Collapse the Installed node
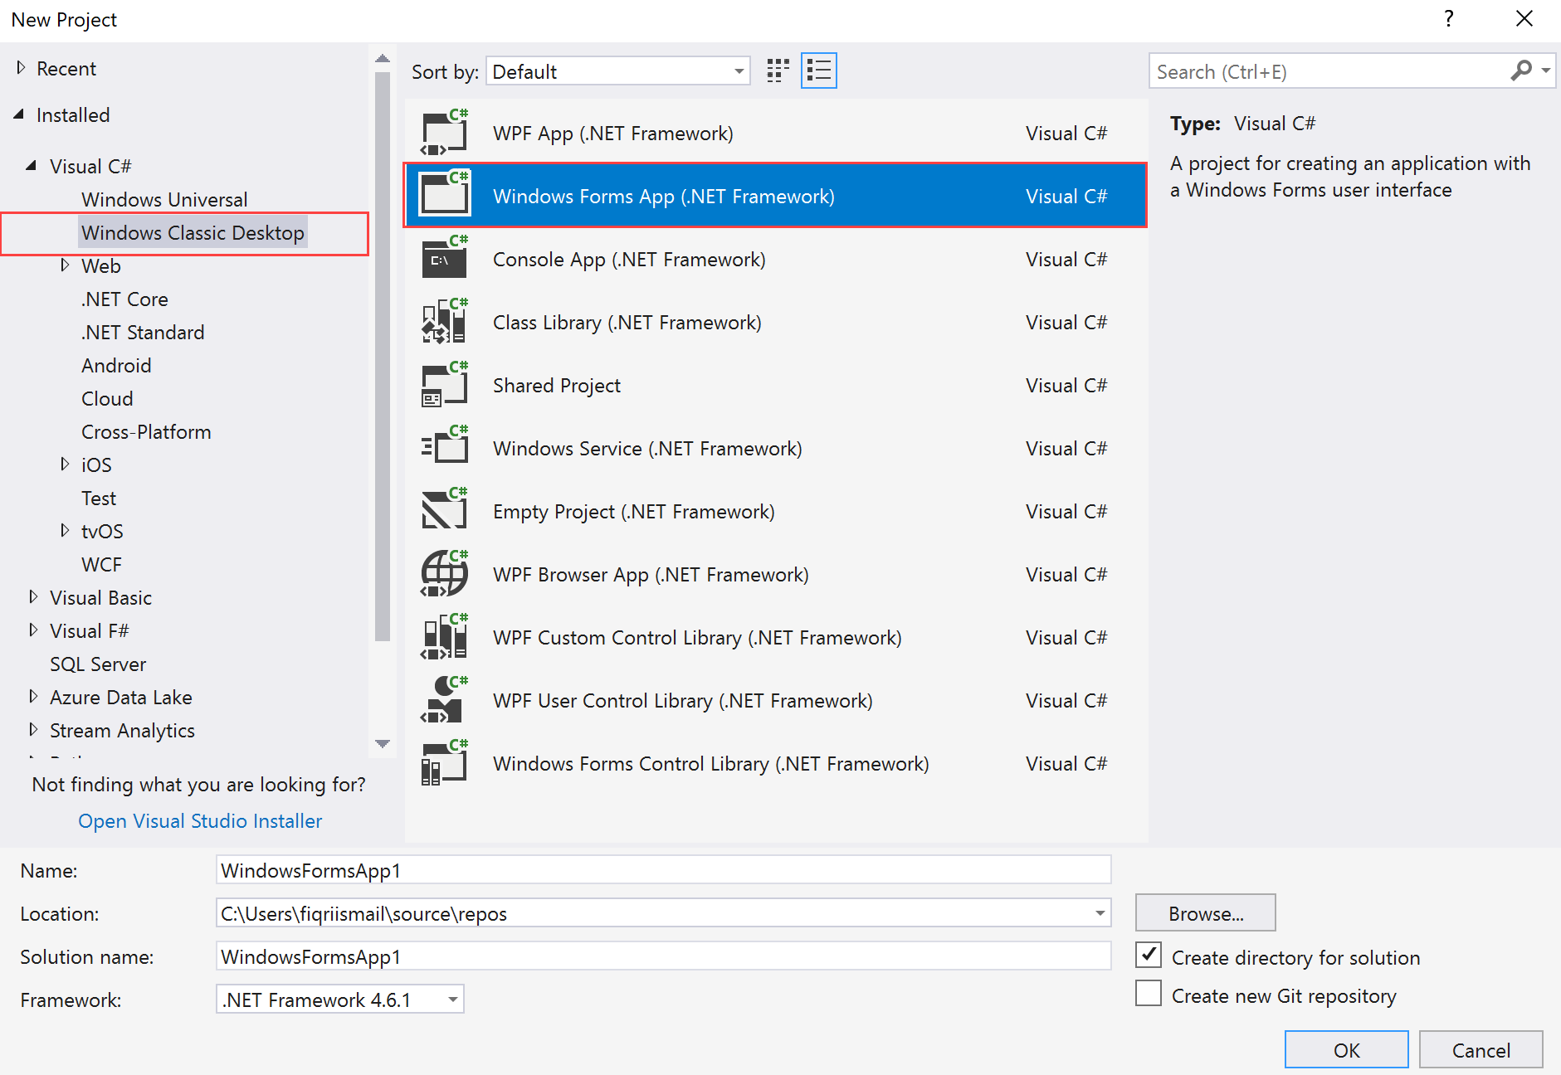The height and width of the screenshot is (1075, 1561). (18, 115)
